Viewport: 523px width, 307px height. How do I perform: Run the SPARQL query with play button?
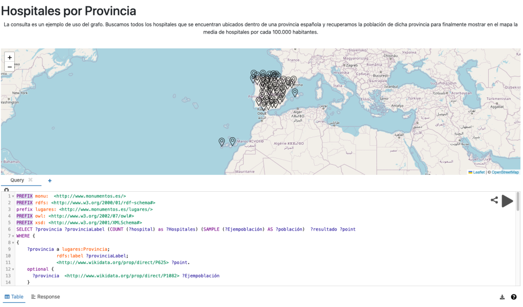(x=507, y=201)
